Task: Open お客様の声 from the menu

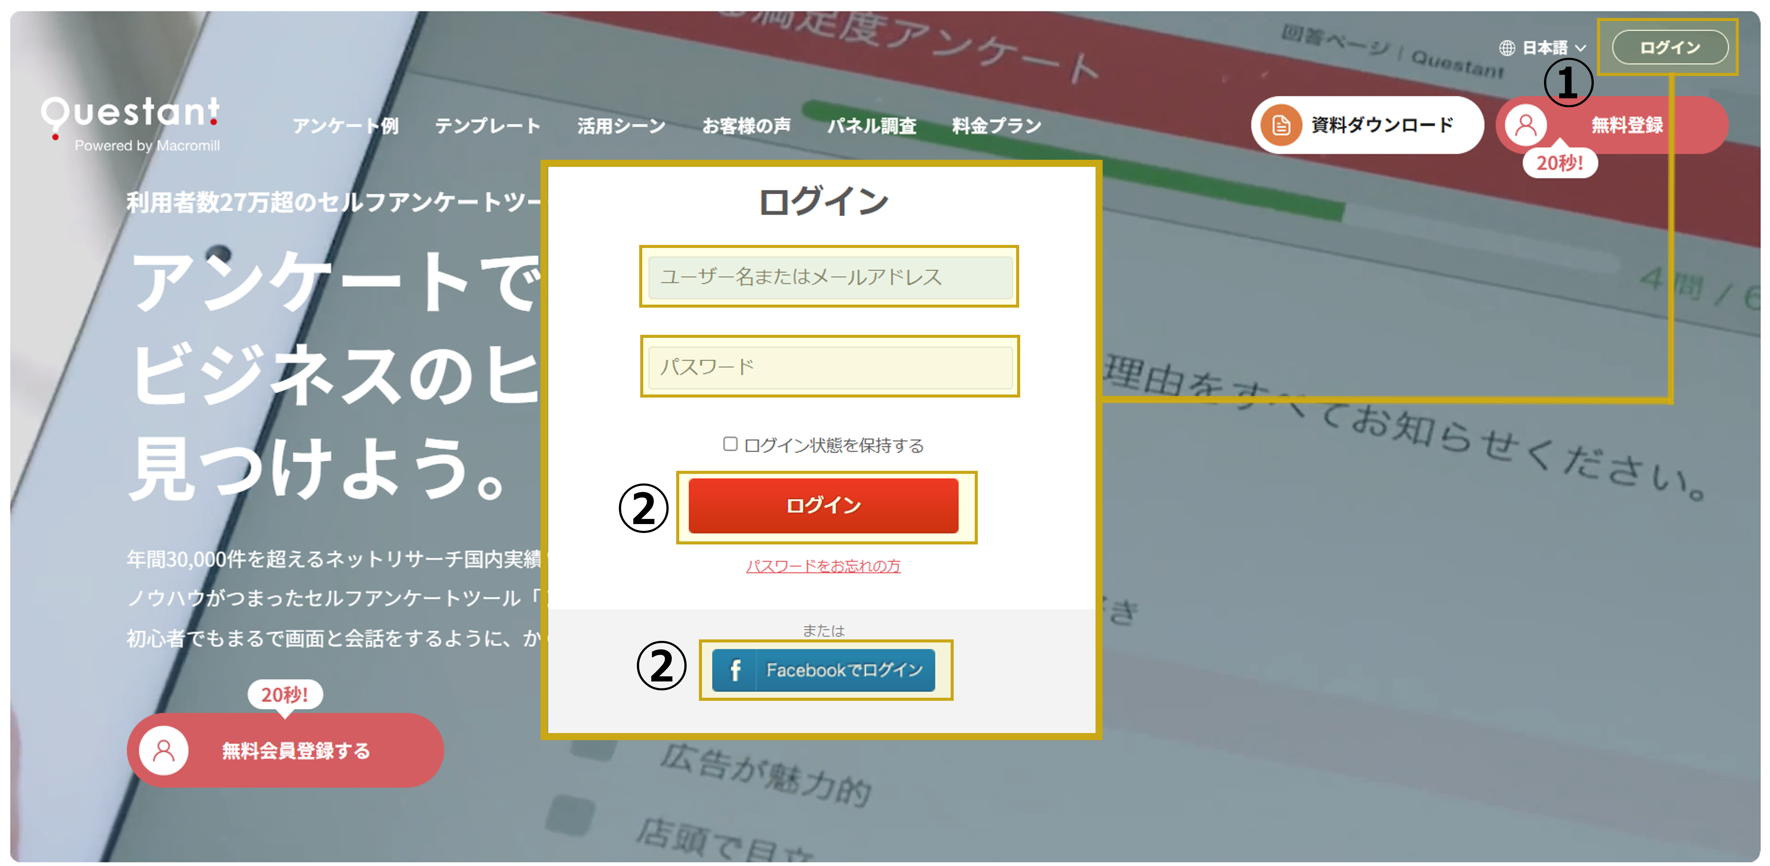Action: tap(748, 124)
